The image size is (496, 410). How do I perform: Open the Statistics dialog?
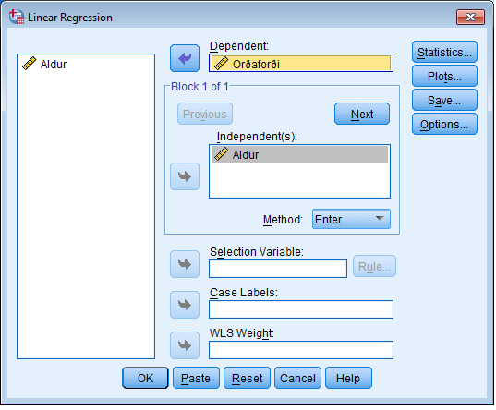444,52
